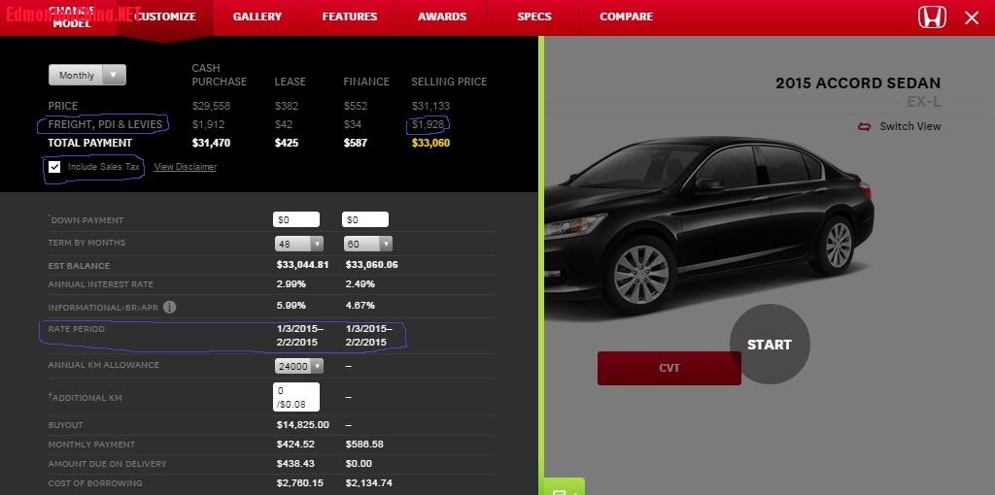The width and height of the screenshot is (995, 495).
Task: Select the red CVT transmission button
Action: pos(669,368)
